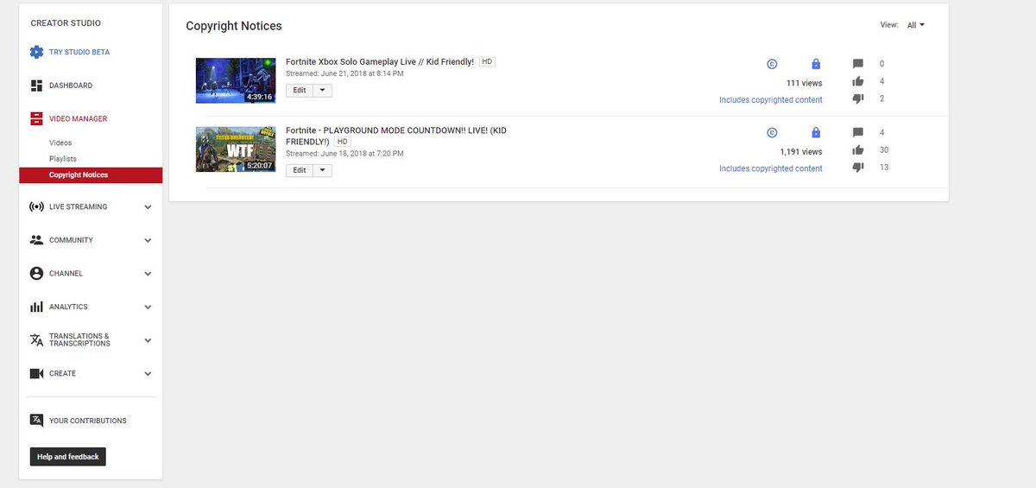The image size is (1036, 488).
Task: Click the Your Contributions translate icon
Action: (36, 421)
